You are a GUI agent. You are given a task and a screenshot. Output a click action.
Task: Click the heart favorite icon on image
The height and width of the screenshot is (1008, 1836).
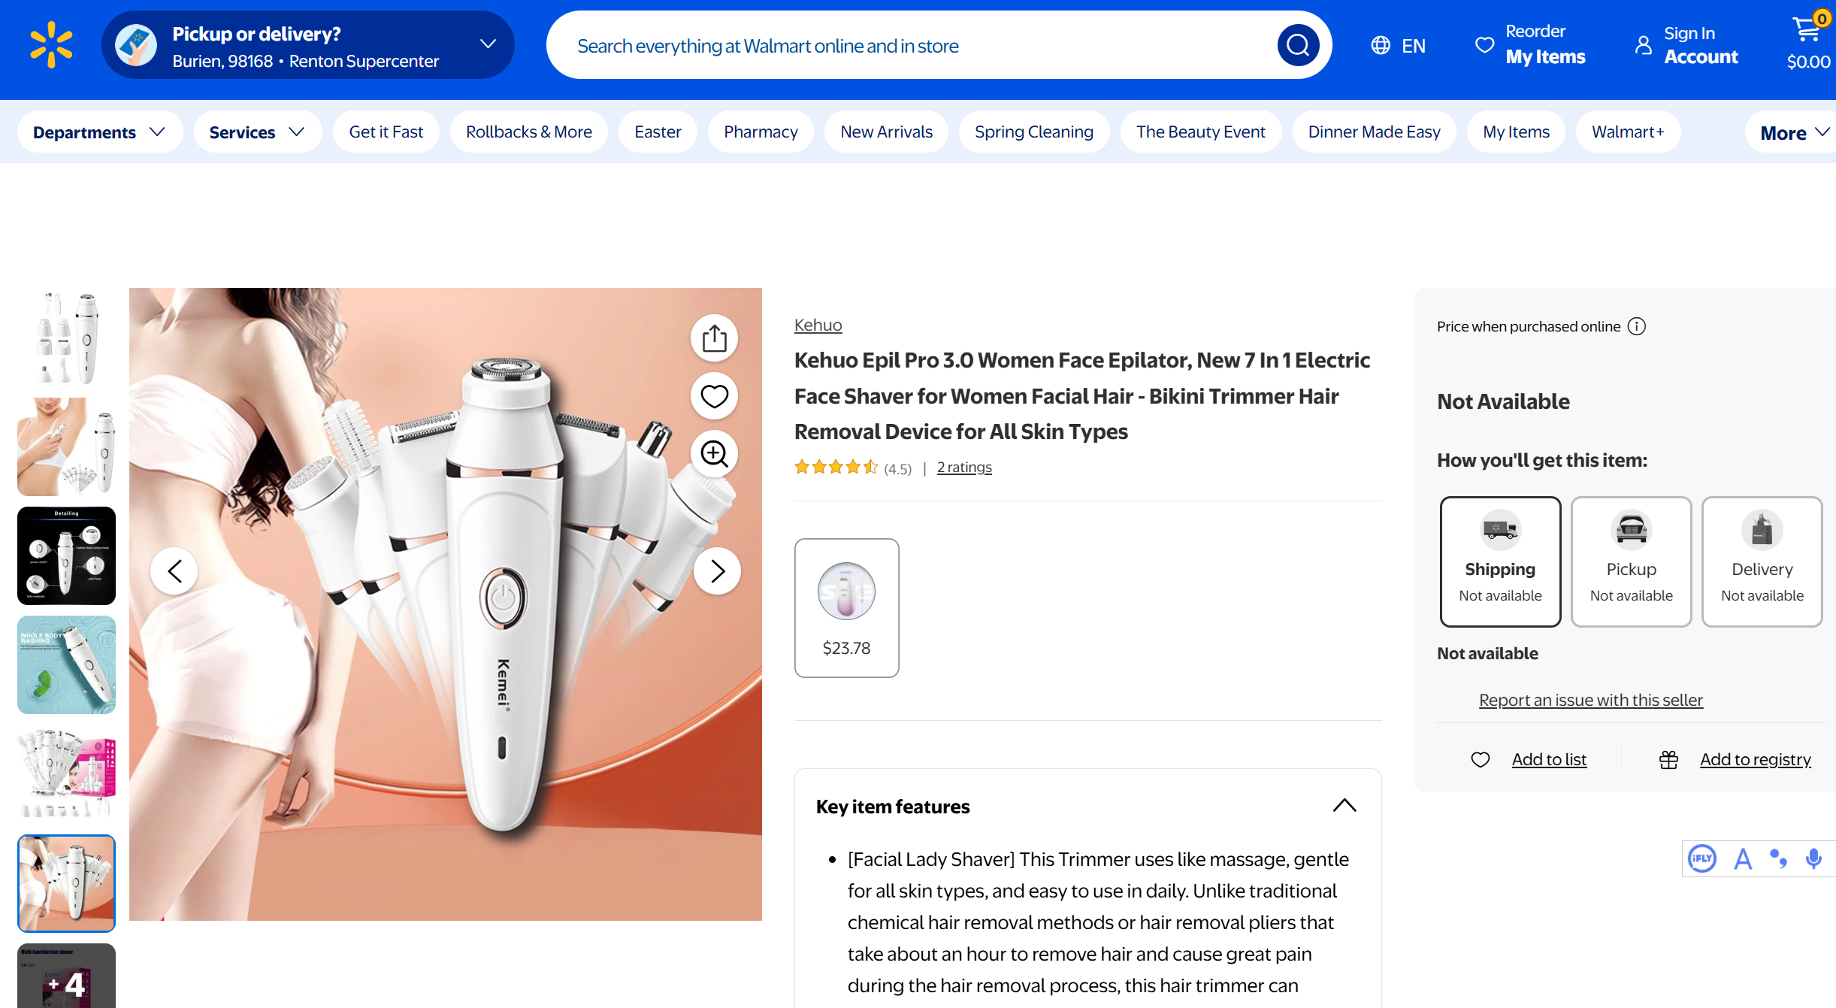[714, 396]
